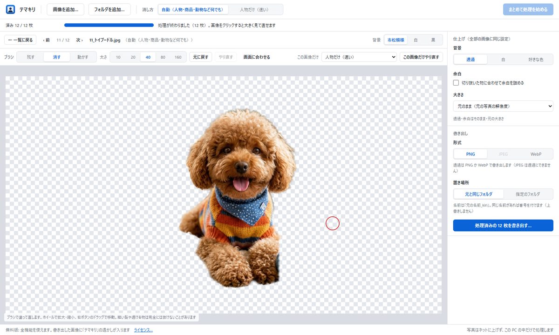Click the 消し方 label
This screenshot has width=559, height=335.
point(148,9)
